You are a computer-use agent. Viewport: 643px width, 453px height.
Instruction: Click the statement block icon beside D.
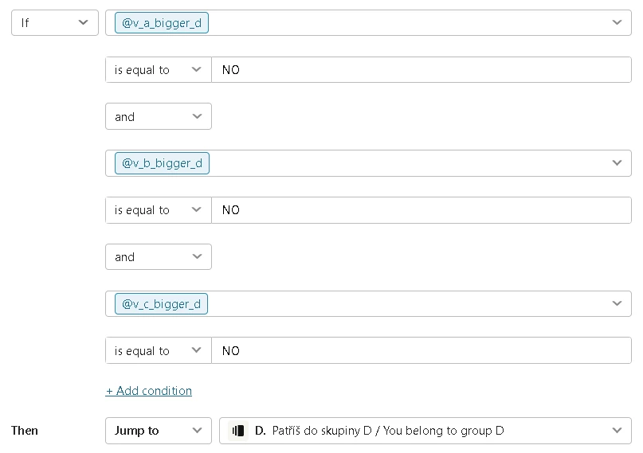pyautogui.click(x=237, y=431)
